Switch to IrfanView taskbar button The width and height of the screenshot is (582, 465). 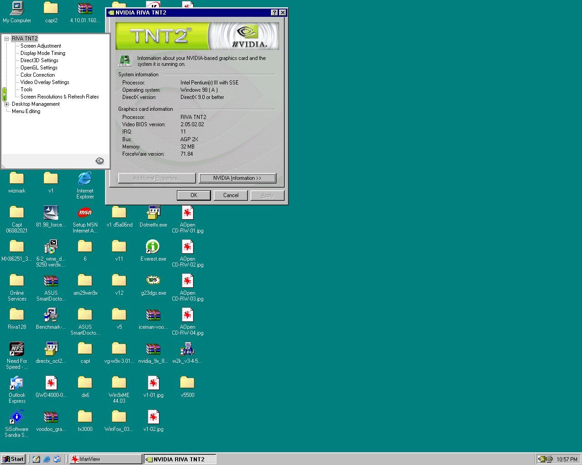tap(105, 459)
